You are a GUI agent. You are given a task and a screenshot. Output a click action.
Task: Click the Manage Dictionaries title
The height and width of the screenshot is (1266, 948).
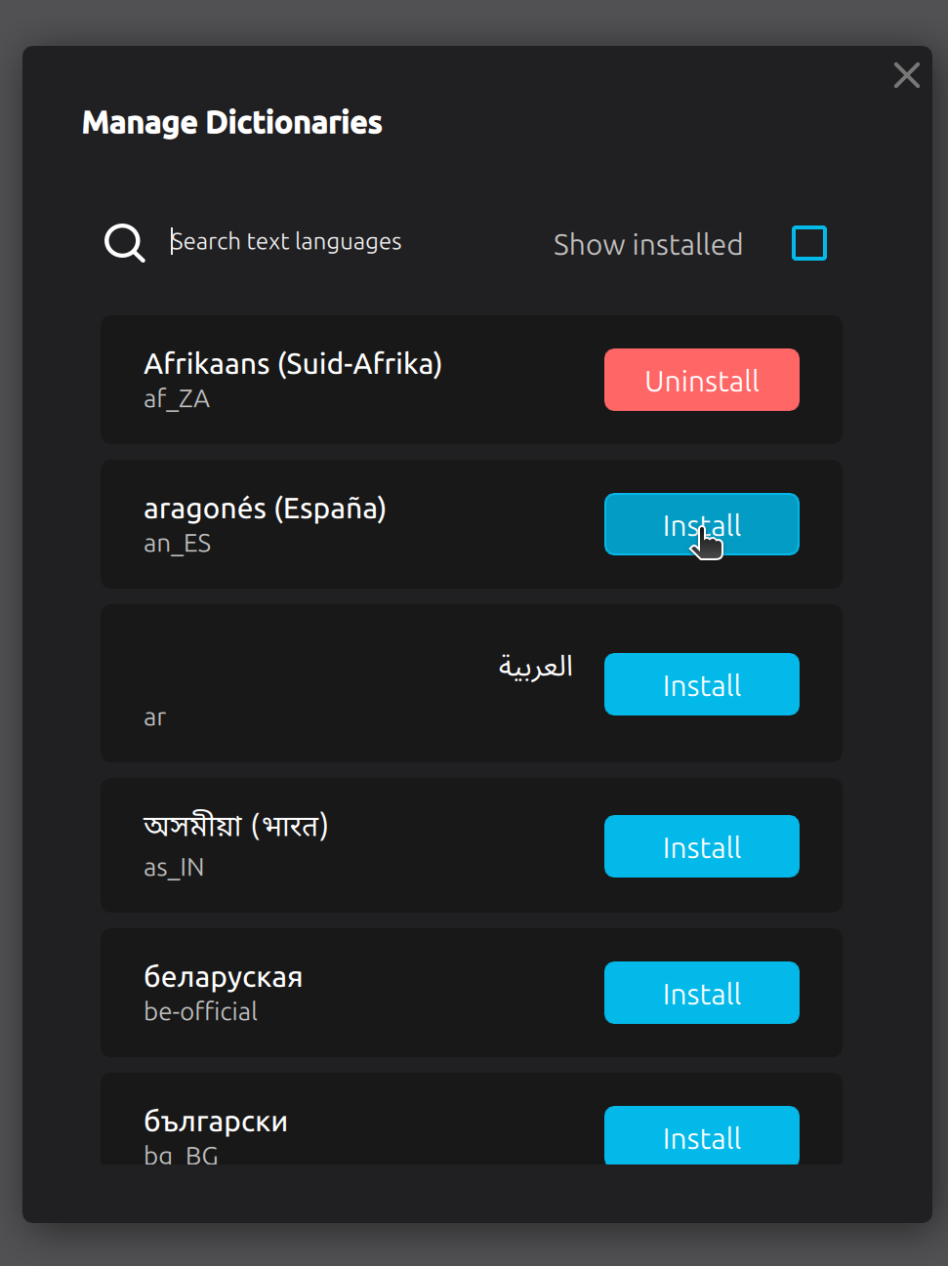[232, 122]
